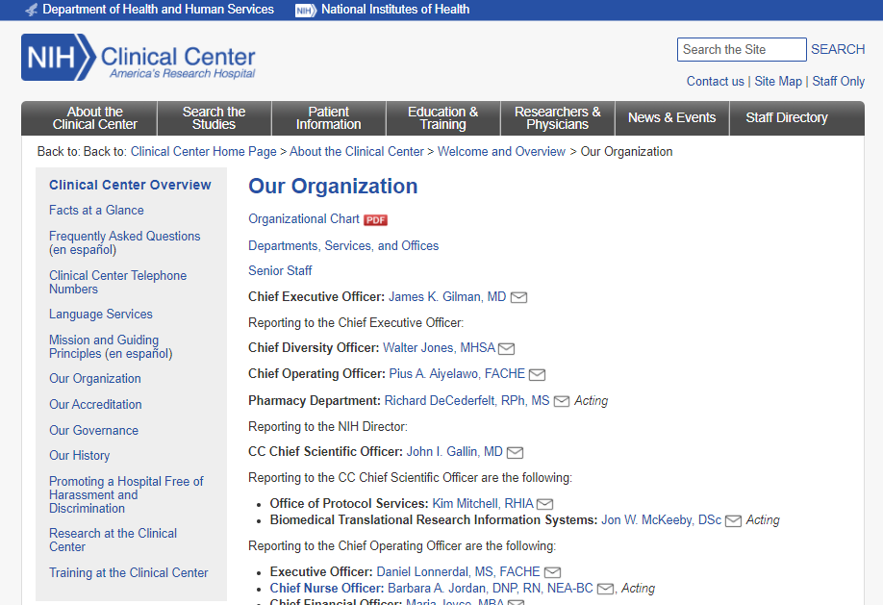This screenshot has width=883, height=605.
Task: Open Patient Information menu
Action: (x=329, y=118)
